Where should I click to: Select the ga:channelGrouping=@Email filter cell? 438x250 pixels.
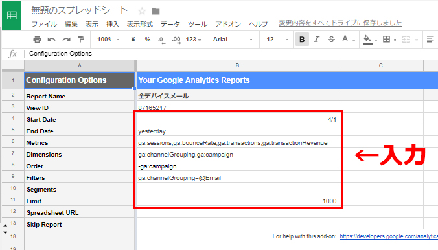point(237,177)
